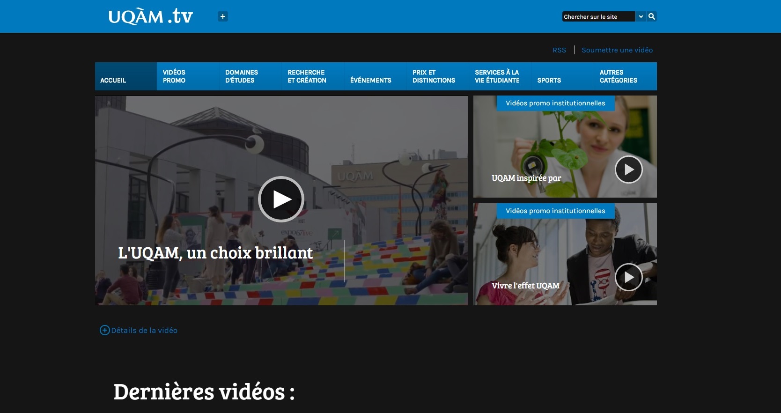This screenshot has width=781, height=413.
Task: Open the search options dropdown arrow
Action: [x=641, y=16]
